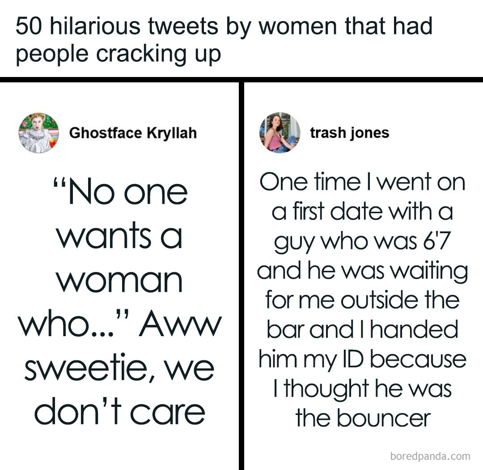The image size is (483, 470).
Task: Select the first date bouncer tweet
Action: coord(362,300)
